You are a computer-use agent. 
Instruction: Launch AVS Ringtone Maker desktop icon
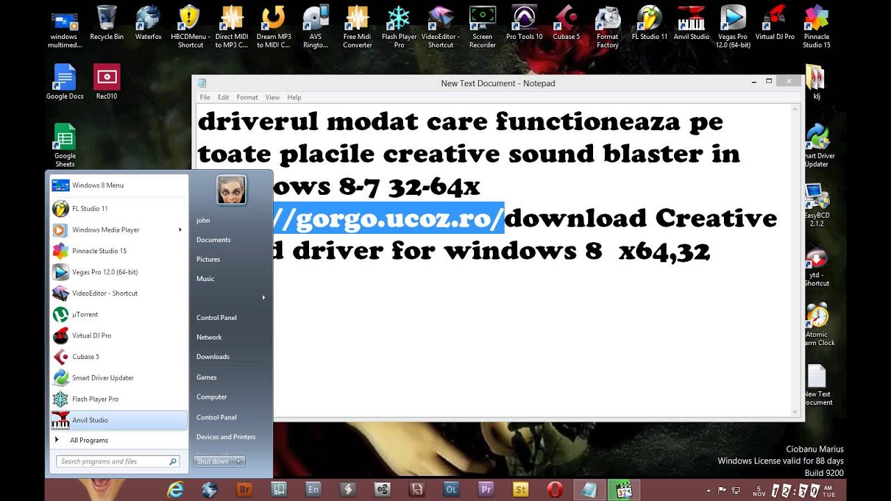point(315,25)
